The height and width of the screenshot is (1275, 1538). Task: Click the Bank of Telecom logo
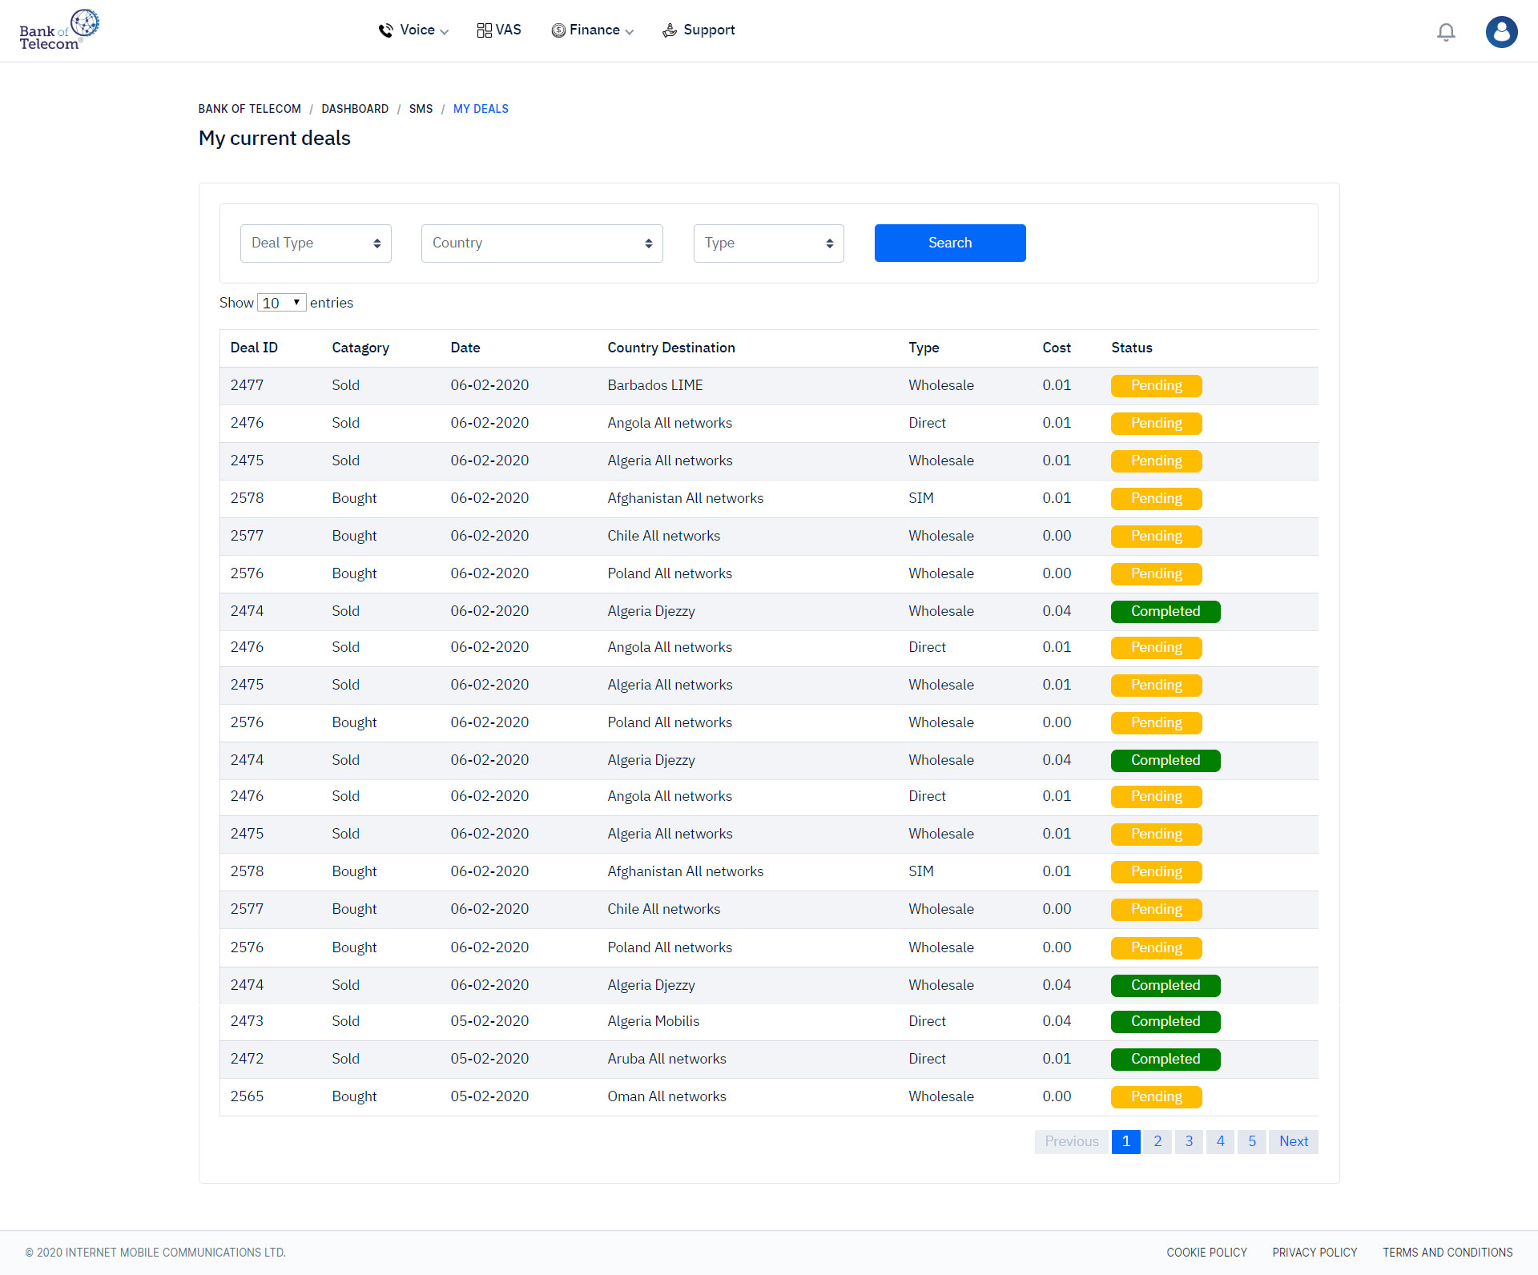tap(58, 30)
